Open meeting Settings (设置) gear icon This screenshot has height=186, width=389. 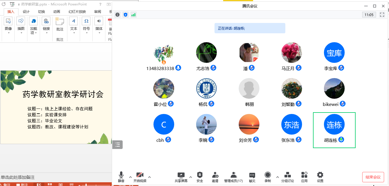point(320,175)
